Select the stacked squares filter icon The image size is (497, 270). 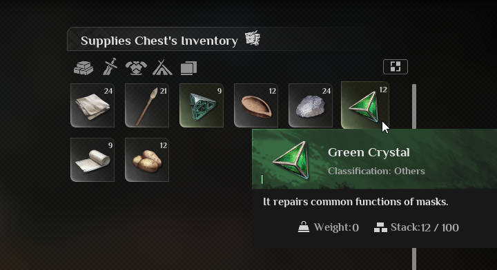188,68
